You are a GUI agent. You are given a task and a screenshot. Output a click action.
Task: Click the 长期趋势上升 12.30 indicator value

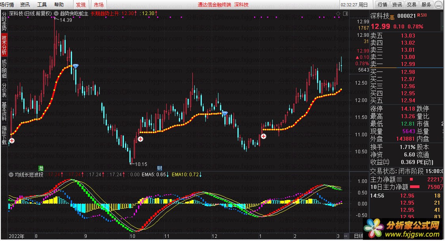(114, 13)
